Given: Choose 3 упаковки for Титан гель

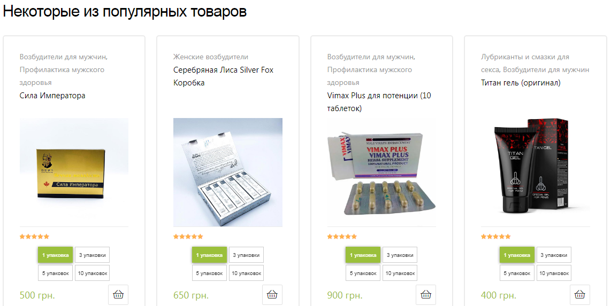Looking at the screenshot, I should tap(554, 255).
